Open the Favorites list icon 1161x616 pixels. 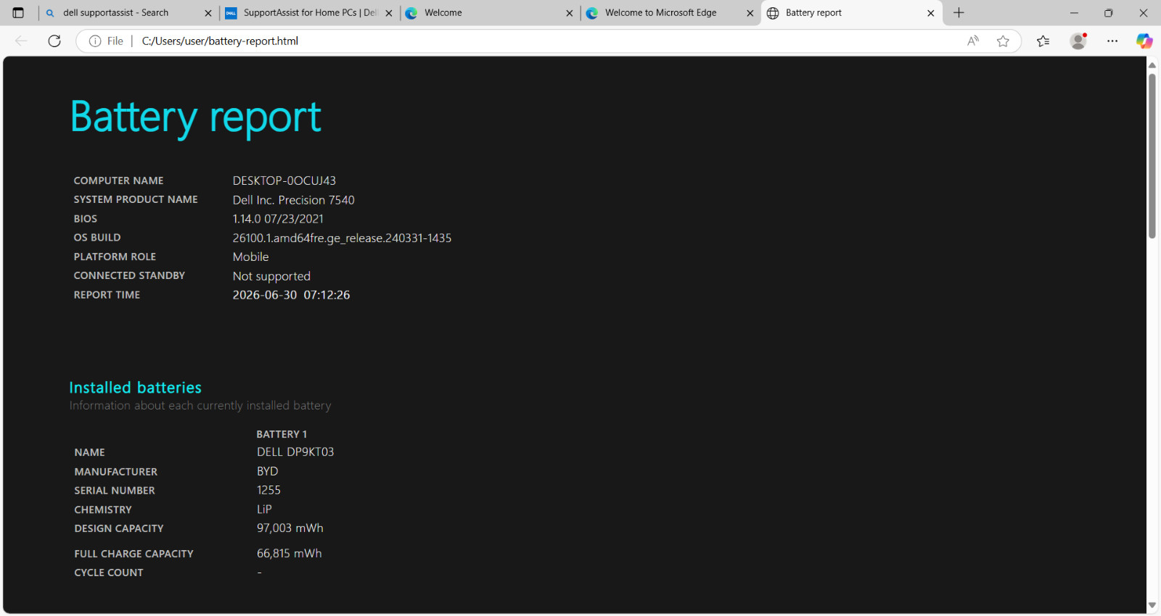(1043, 41)
